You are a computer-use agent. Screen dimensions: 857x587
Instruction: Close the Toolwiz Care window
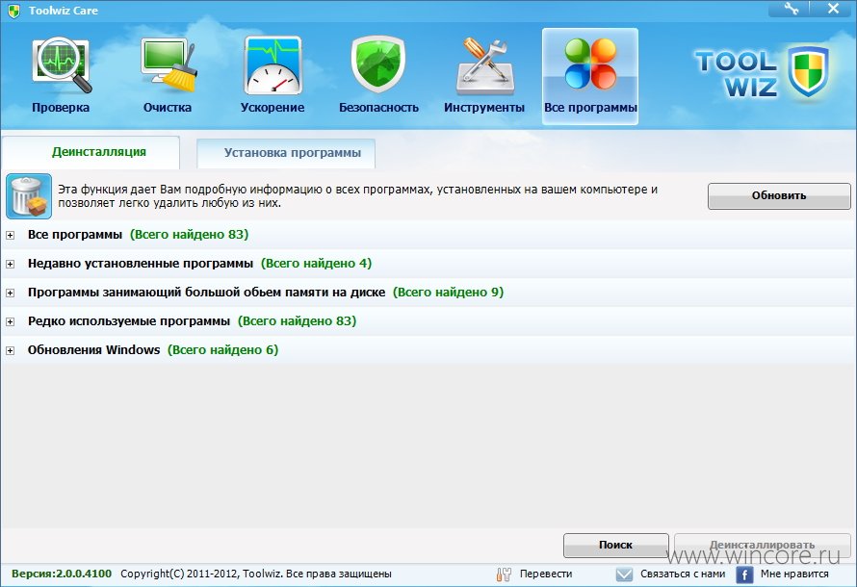(833, 9)
